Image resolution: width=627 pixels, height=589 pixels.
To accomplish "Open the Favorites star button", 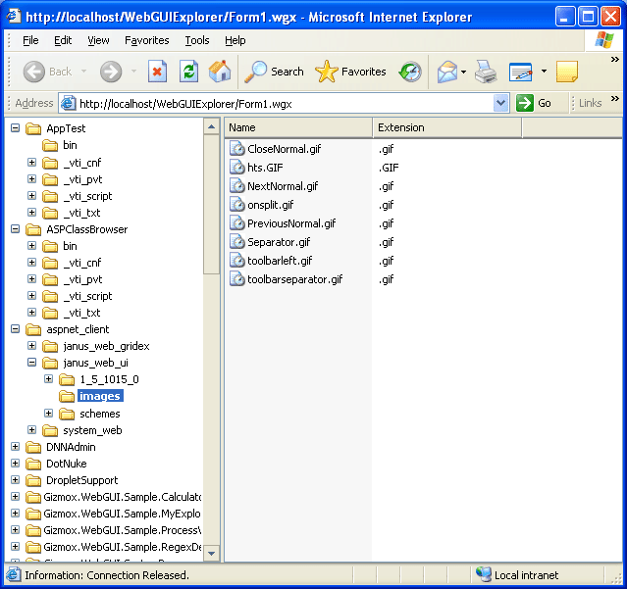I will point(350,72).
